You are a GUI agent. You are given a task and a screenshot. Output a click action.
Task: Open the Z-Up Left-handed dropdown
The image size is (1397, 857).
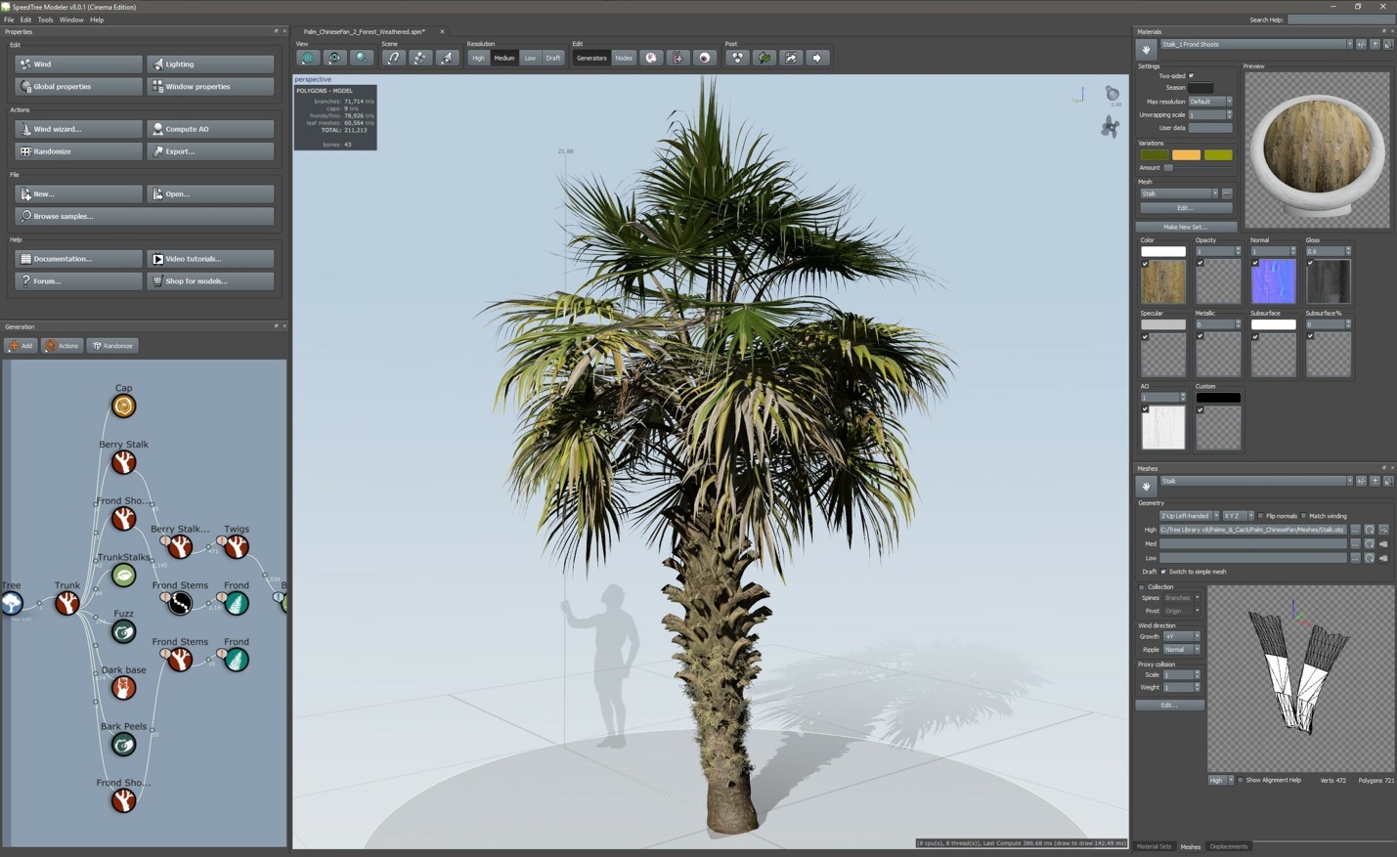pos(1189,516)
